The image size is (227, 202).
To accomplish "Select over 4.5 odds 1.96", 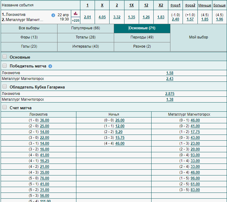I will [x=219, y=19].
